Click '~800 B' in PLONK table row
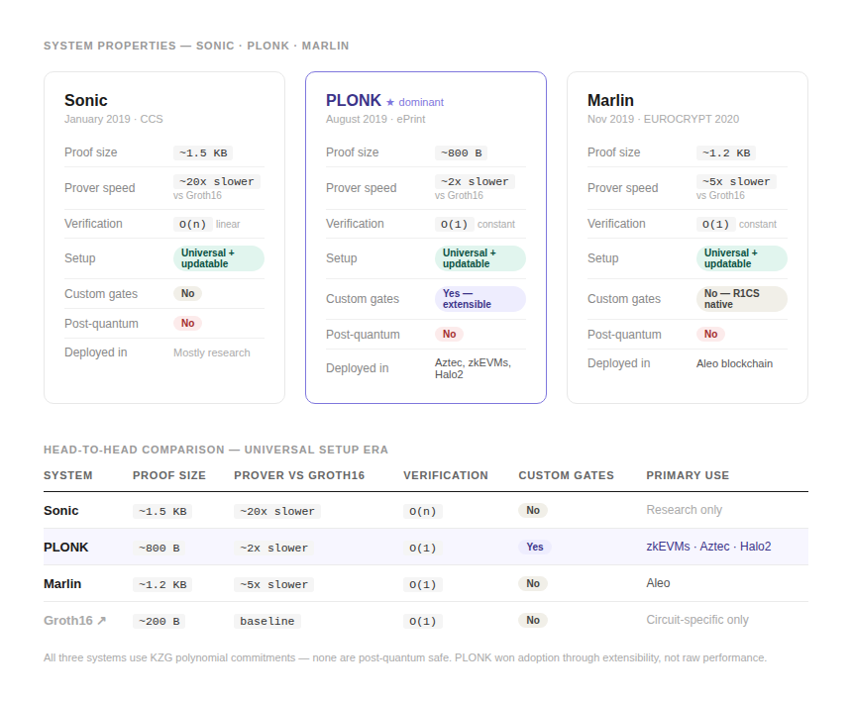 [x=160, y=548]
